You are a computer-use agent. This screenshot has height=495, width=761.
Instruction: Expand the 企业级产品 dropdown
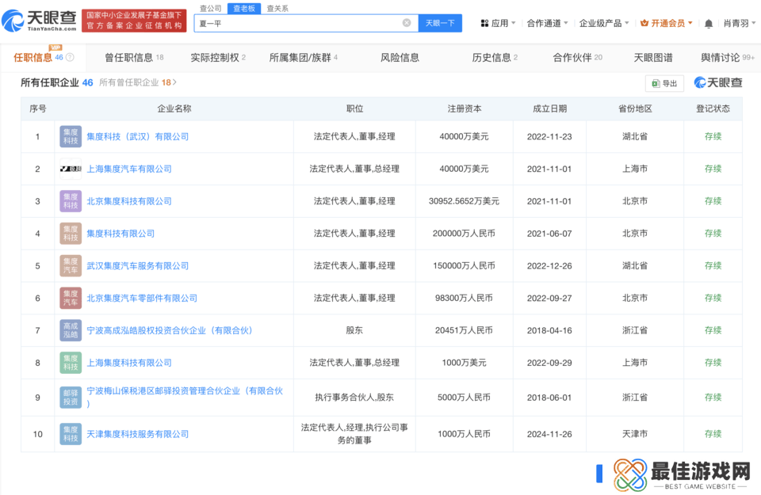[604, 24]
